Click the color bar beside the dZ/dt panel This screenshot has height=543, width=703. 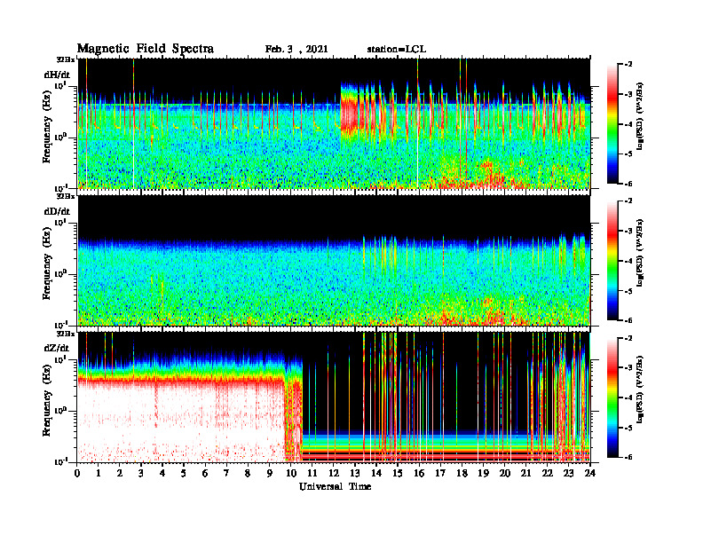point(612,397)
